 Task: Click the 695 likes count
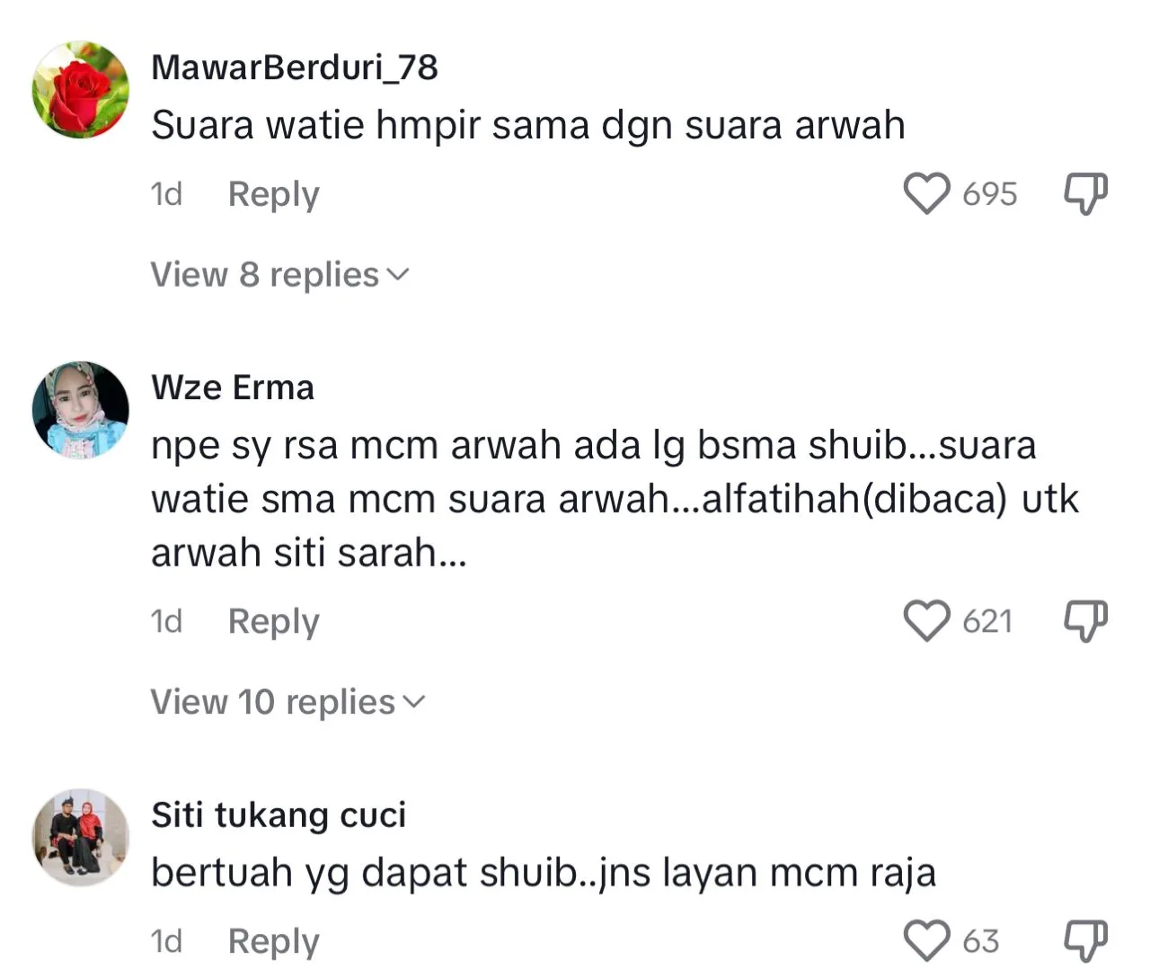tap(990, 194)
